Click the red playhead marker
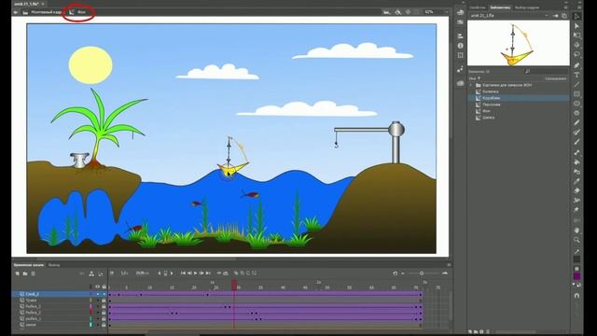 (x=234, y=284)
